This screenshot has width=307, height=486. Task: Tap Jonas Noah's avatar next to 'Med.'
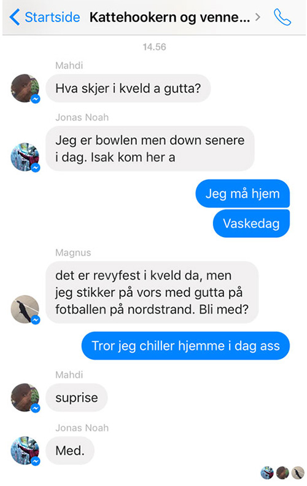click(25, 450)
